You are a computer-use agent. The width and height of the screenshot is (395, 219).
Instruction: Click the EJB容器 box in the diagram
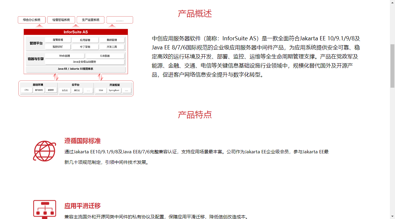click(105, 56)
